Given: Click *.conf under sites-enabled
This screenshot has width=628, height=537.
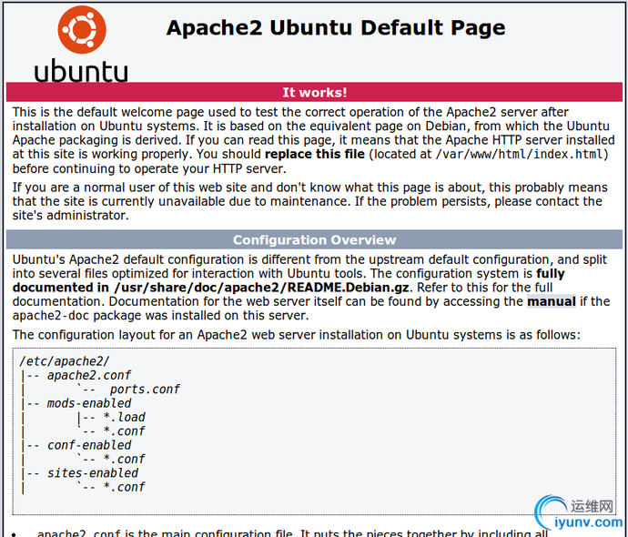Looking at the screenshot, I should pos(124,487).
